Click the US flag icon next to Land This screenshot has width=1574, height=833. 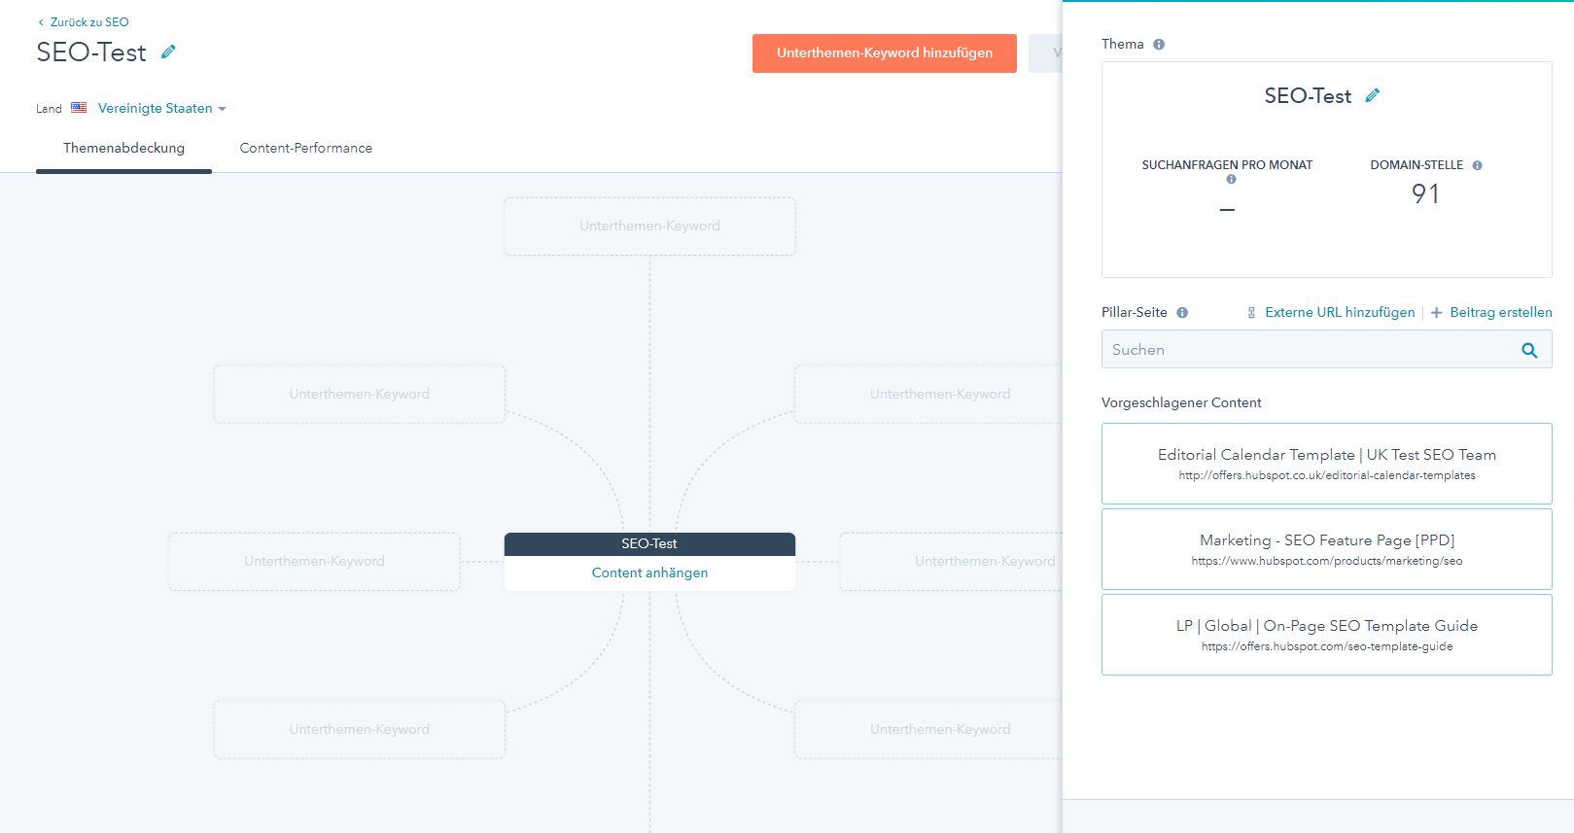pos(79,108)
